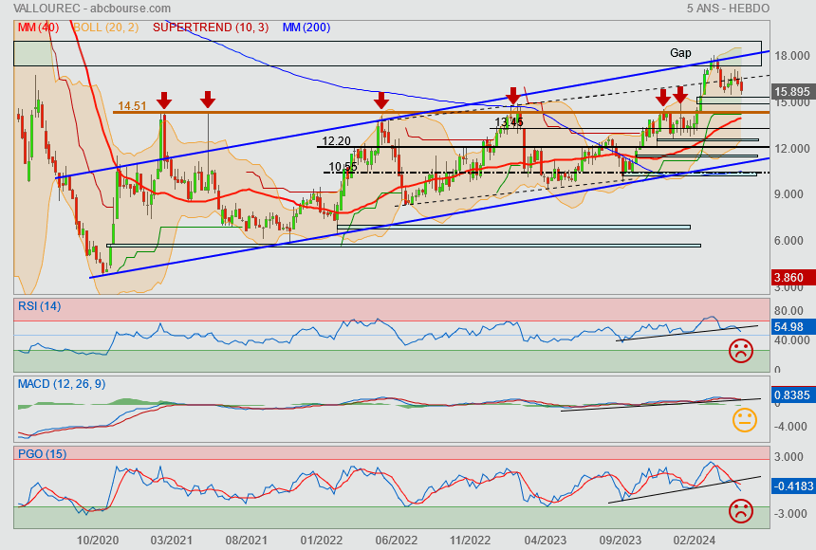Select the MM (200) legend label
816x550 pixels.
coord(306,27)
